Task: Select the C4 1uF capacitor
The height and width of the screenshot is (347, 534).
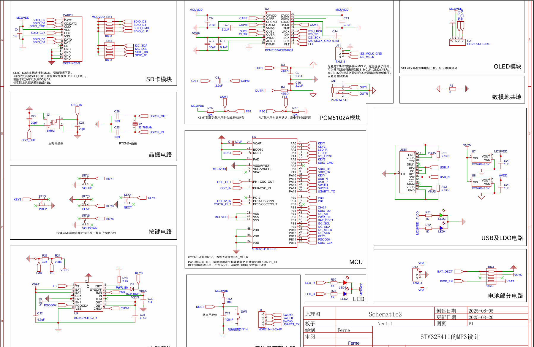Action: [x=20, y=33]
